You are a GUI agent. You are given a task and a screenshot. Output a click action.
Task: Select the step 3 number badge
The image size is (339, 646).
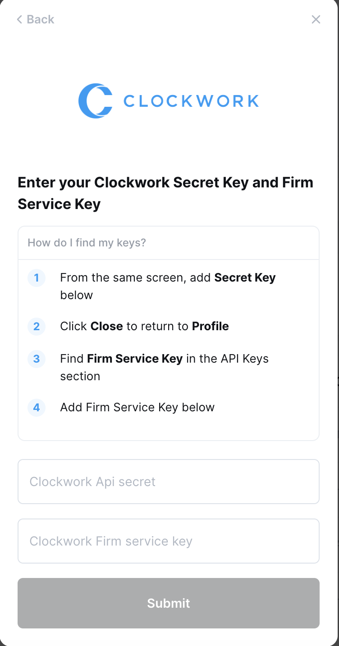(37, 359)
